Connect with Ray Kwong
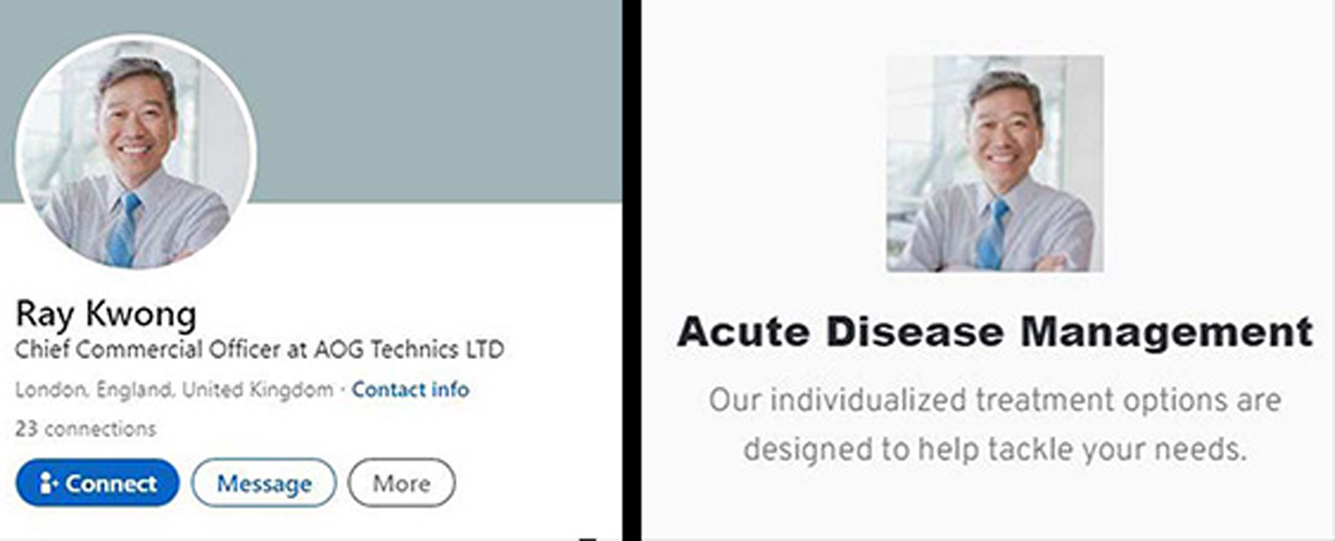 coord(97,483)
